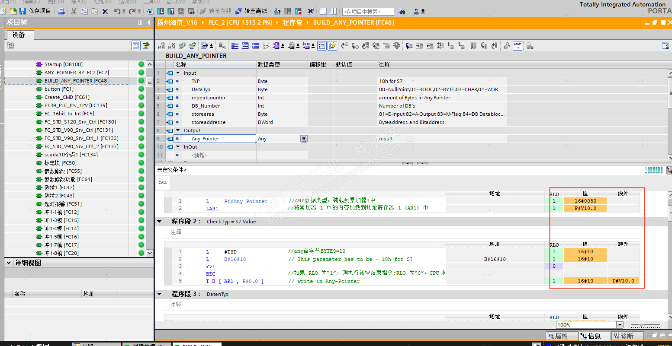
Task: Collapse the Input section in interface table
Action: point(178,73)
